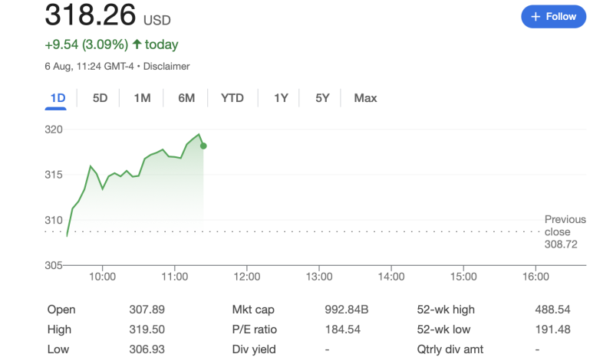Show the 1M price chart
The width and height of the screenshot is (613, 364).
pyautogui.click(x=142, y=98)
